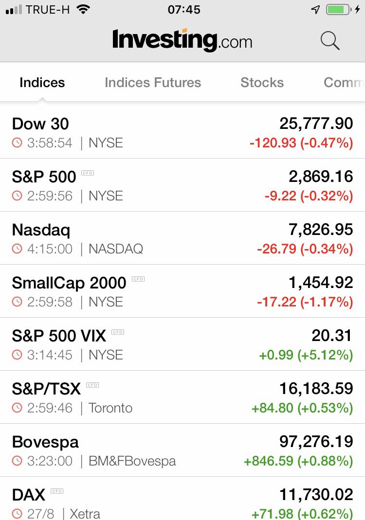Open the S&P/TSX Toronto row
Screen dimensions: 365x520
click(182, 397)
